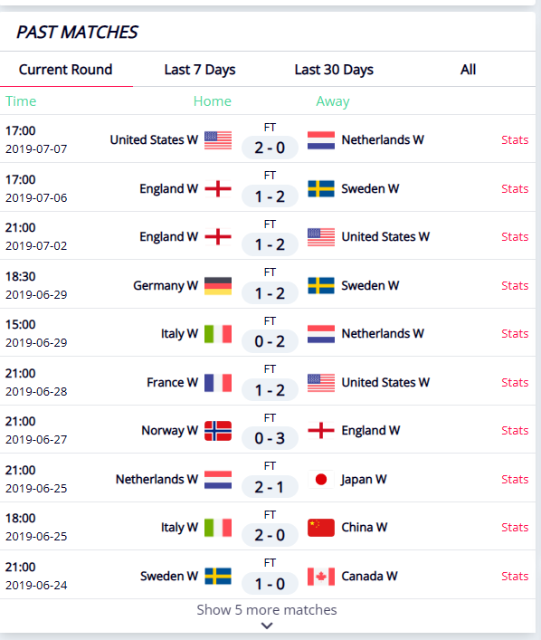Click the 0 - 3 Norway vs England score

[270, 438]
